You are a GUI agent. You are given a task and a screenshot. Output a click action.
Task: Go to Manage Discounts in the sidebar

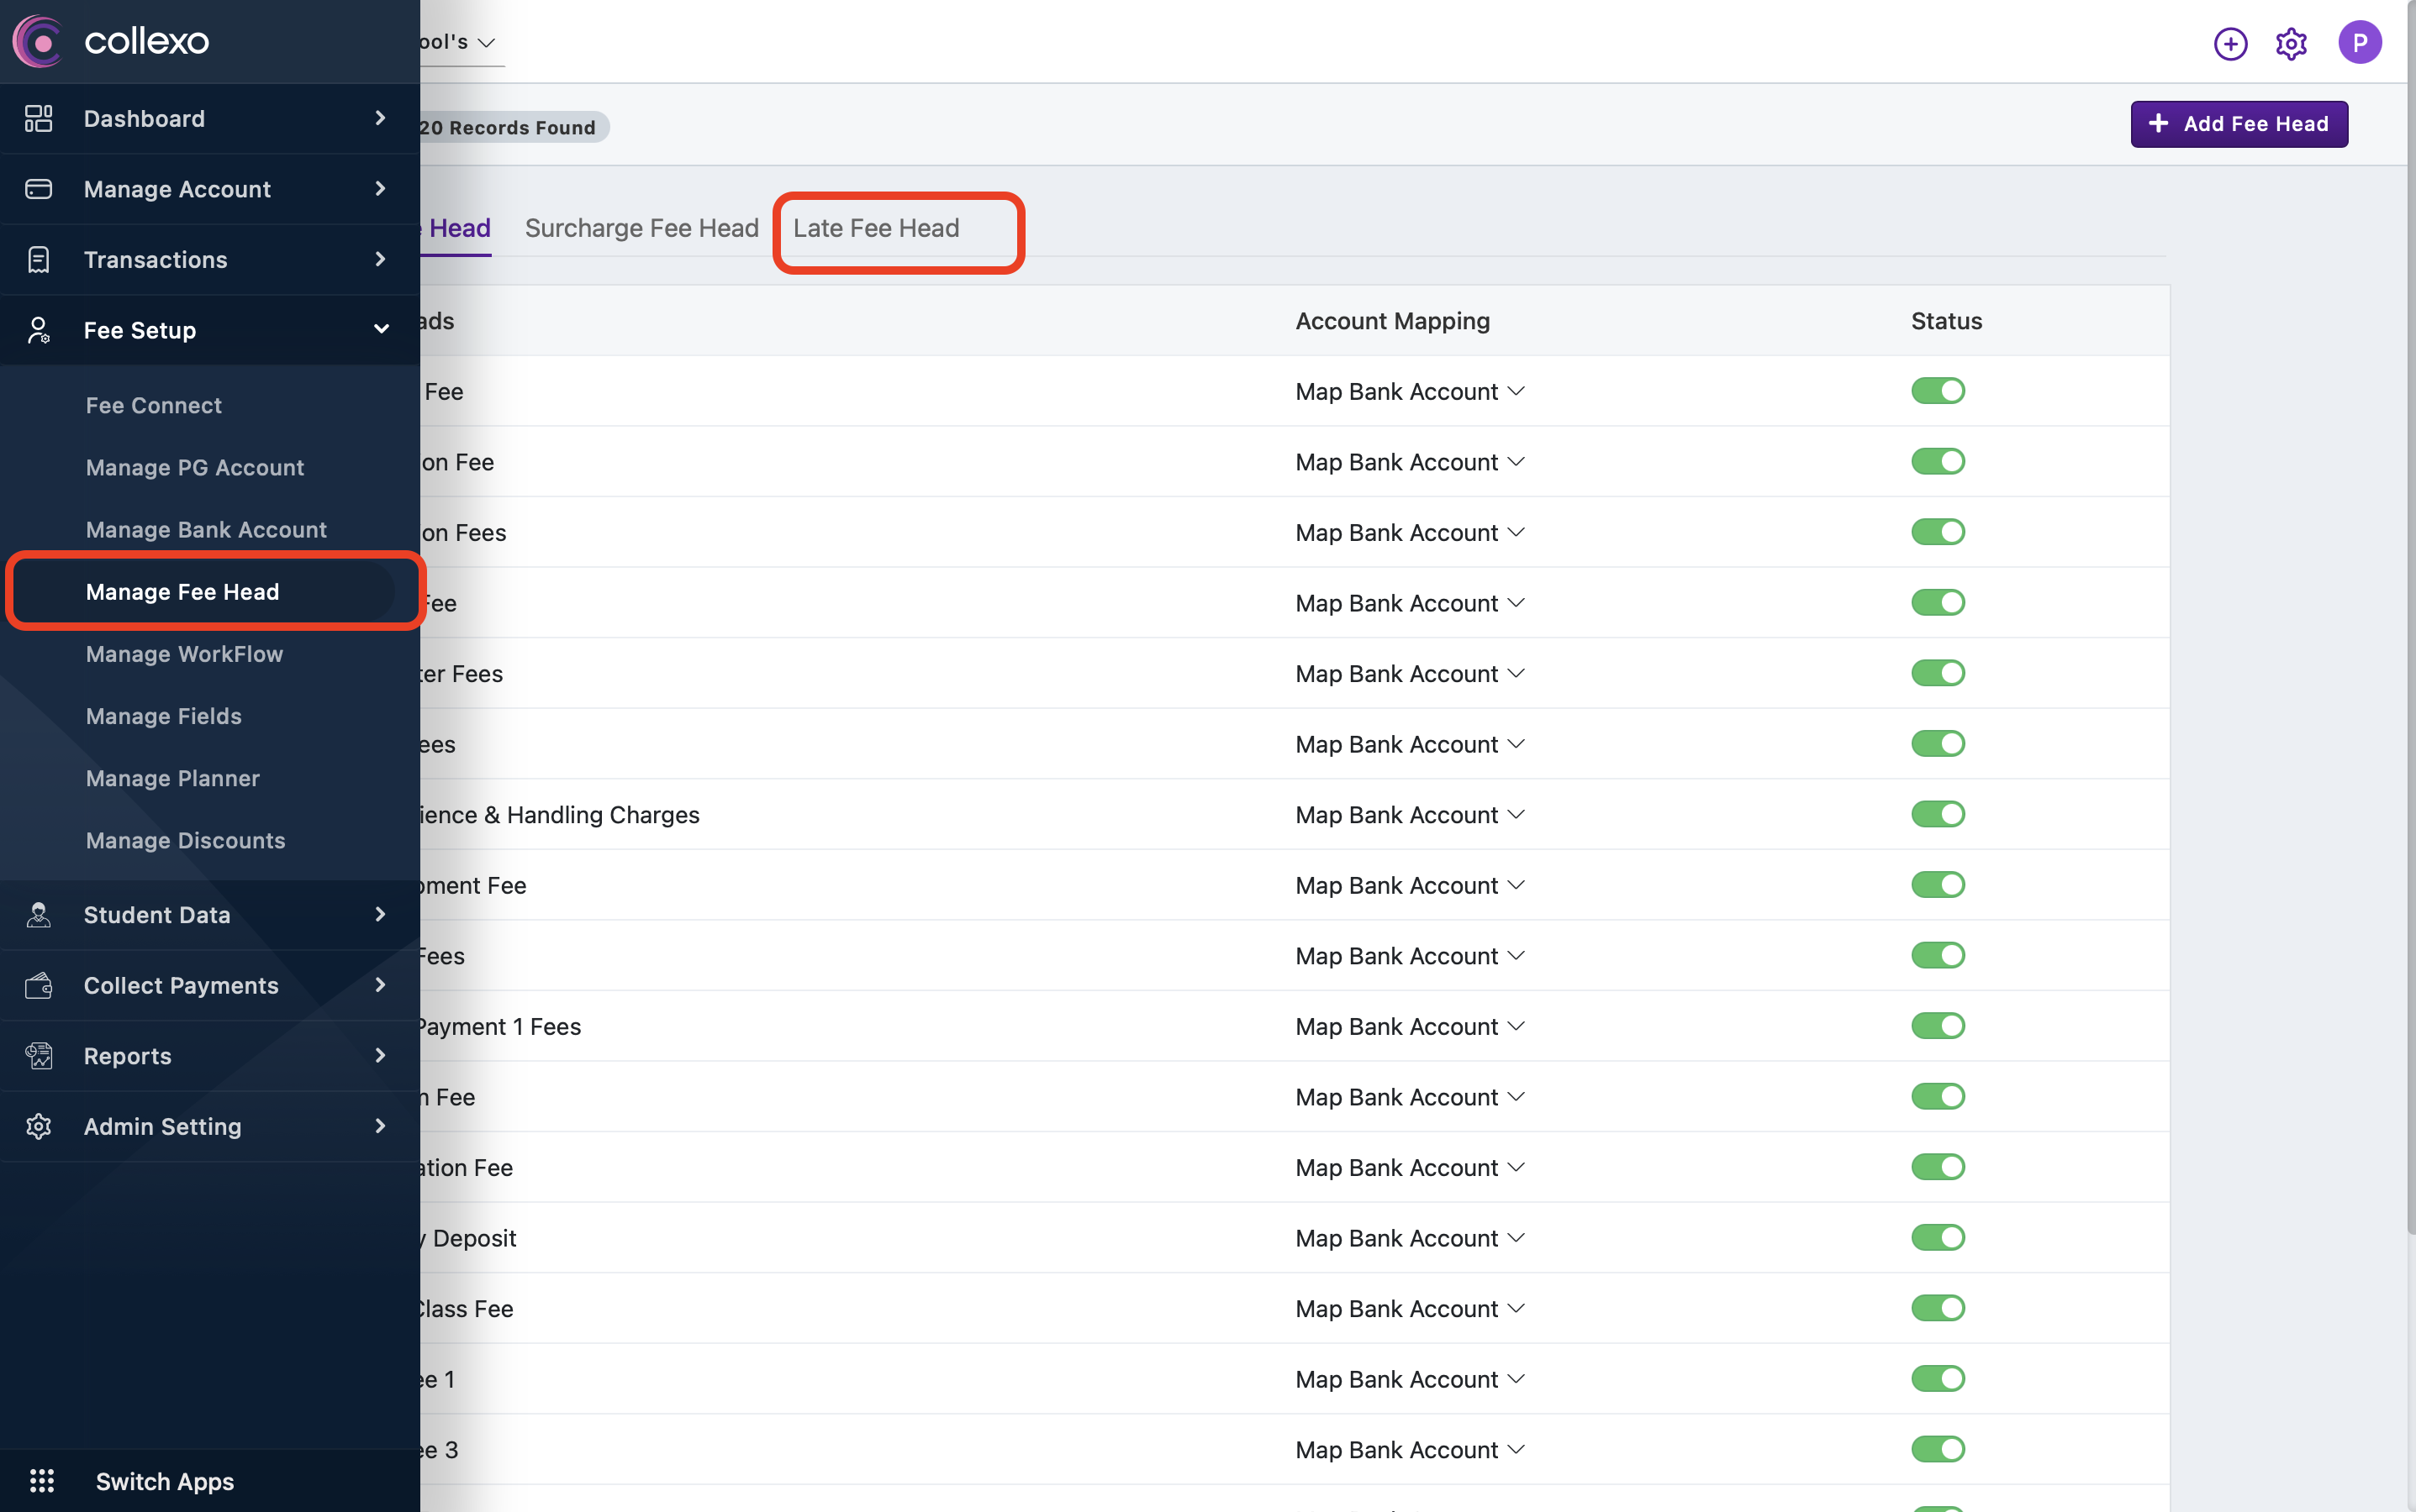click(x=185, y=840)
